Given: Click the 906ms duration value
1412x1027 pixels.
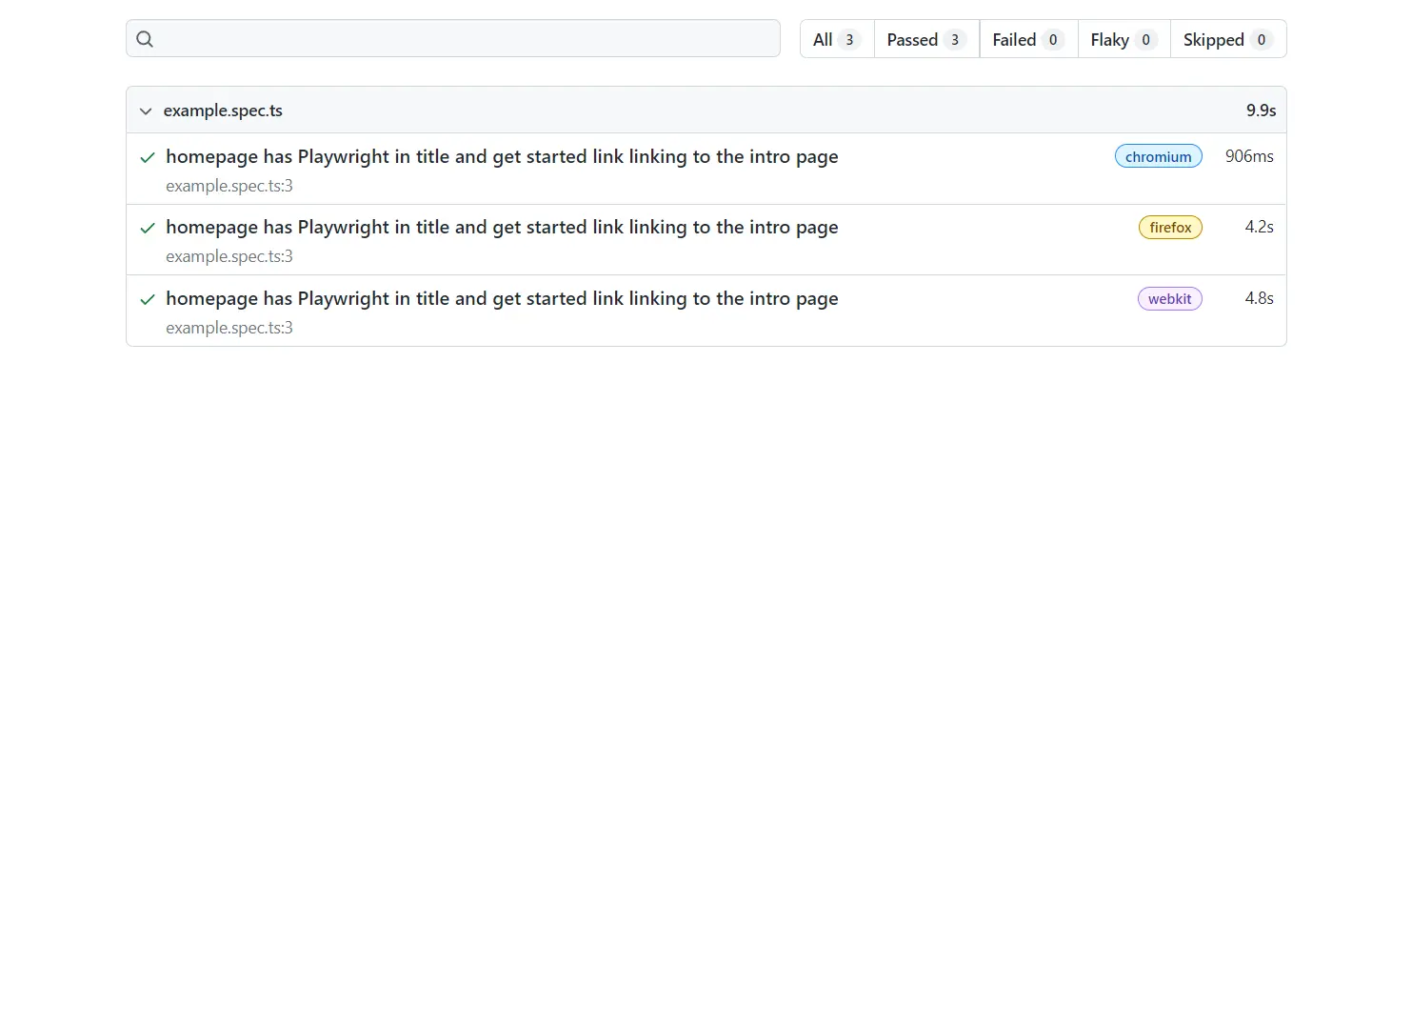Looking at the screenshot, I should 1249,156.
